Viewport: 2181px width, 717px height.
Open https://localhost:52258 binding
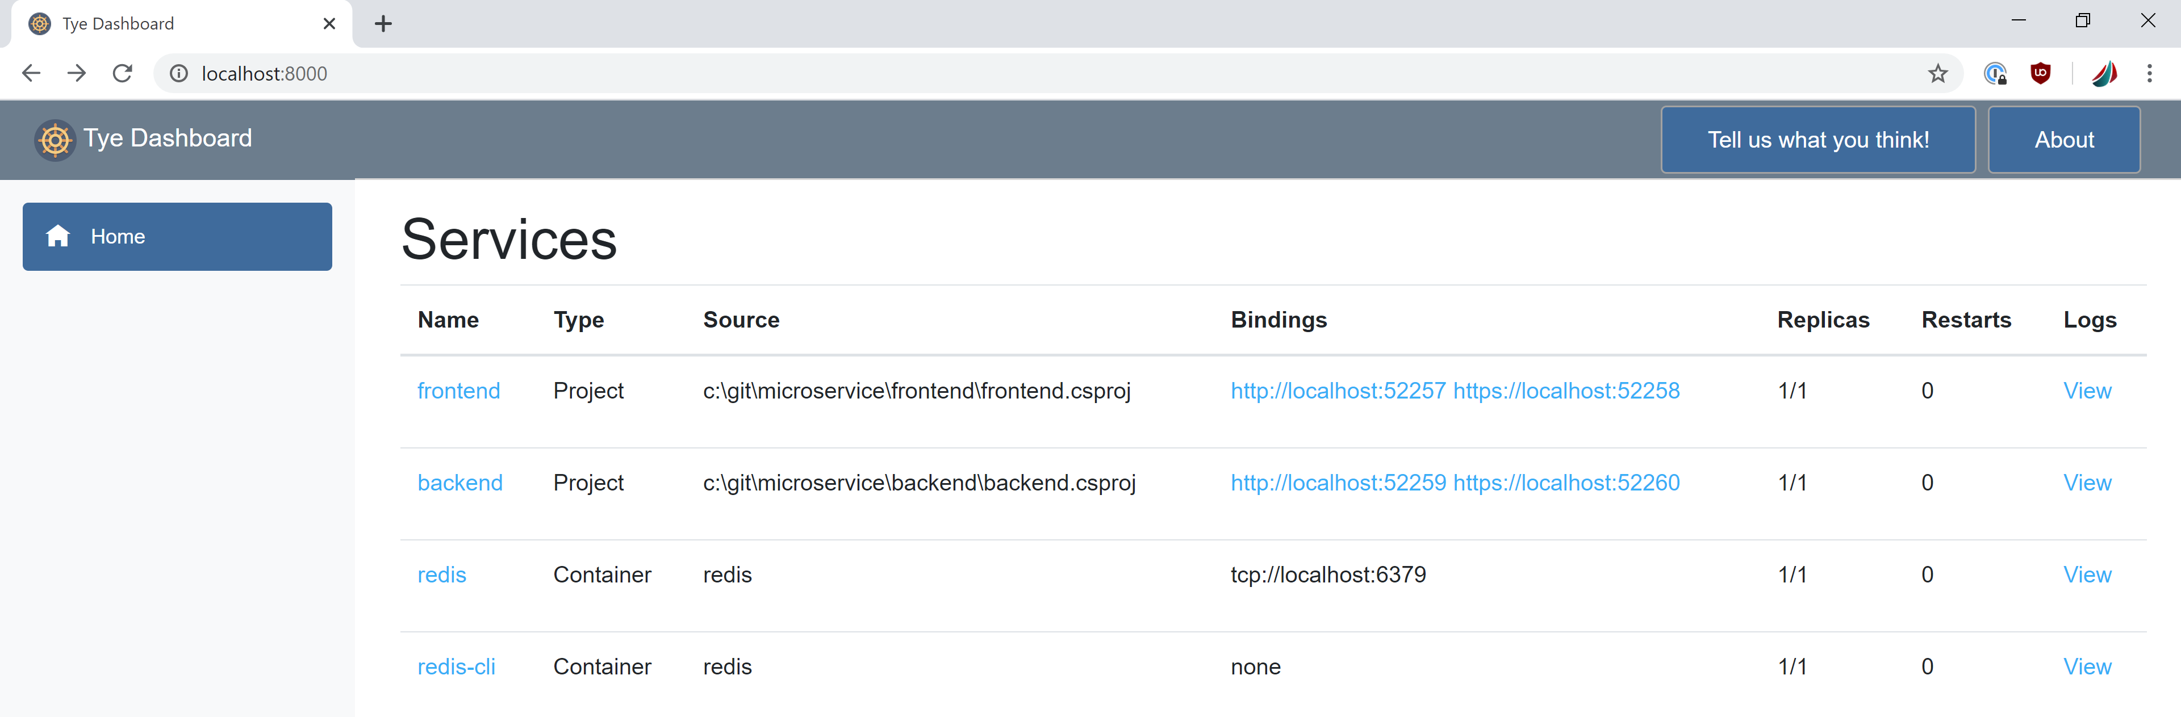pos(1566,390)
